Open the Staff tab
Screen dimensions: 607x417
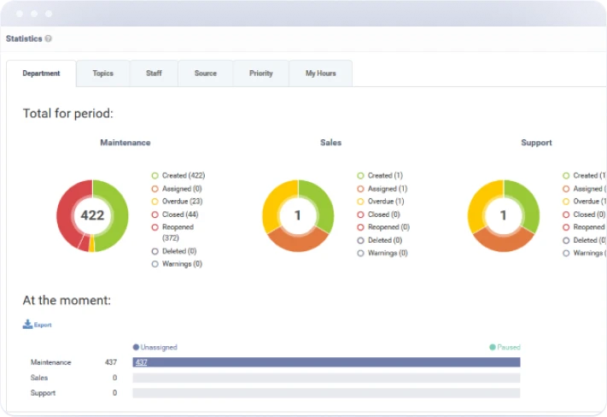click(x=154, y=73)
